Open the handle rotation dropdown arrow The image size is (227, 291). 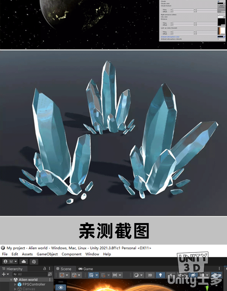coord(79,275)
